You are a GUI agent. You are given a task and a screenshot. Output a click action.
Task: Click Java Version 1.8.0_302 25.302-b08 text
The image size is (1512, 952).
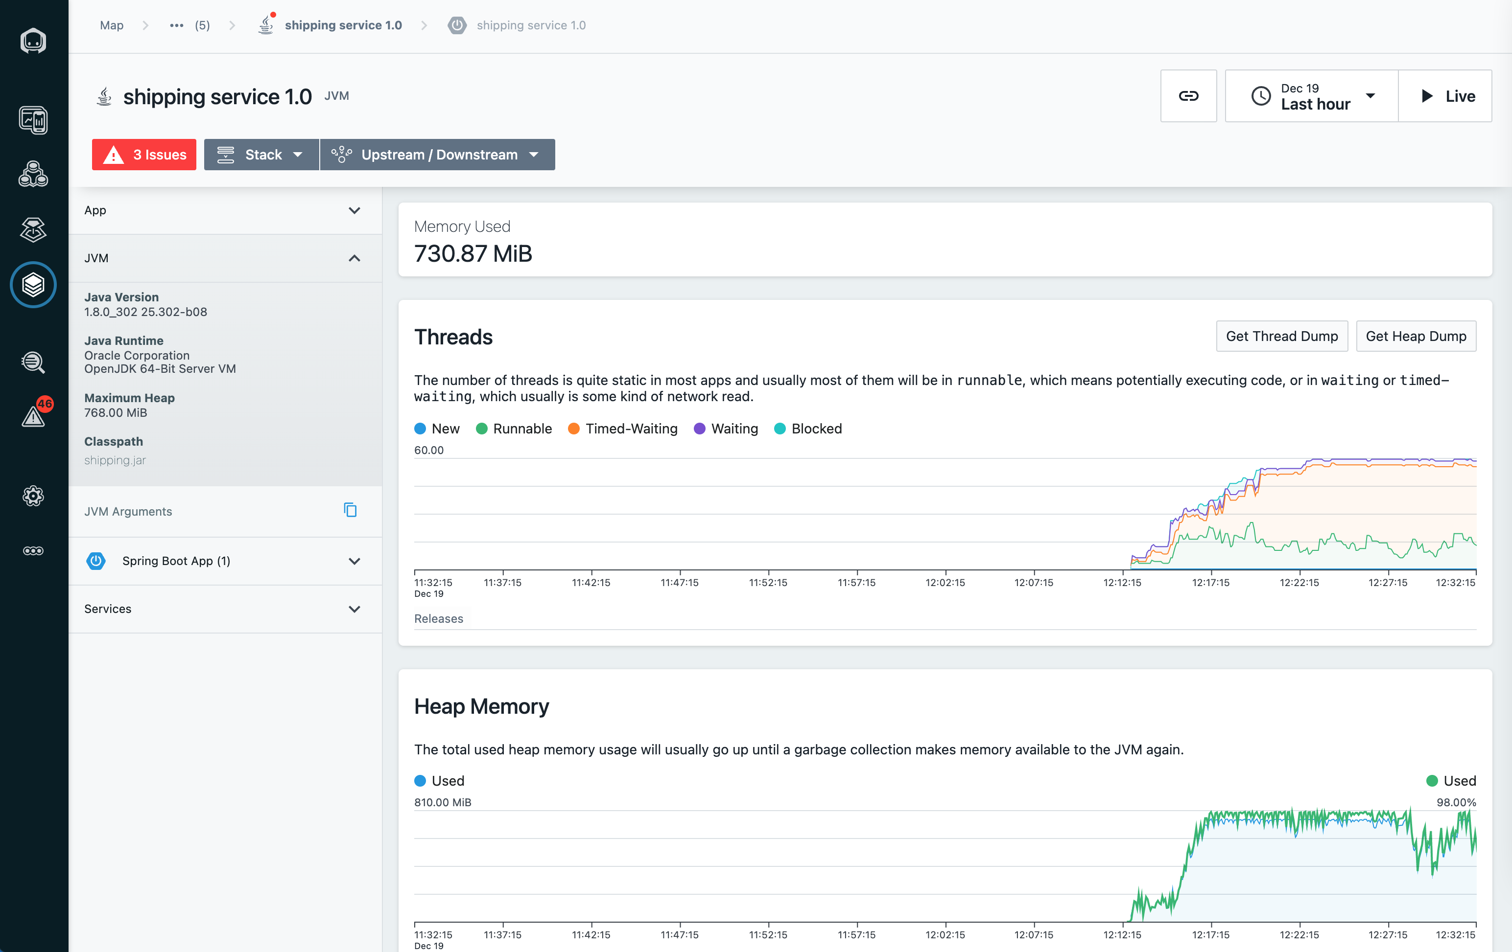pyautogui.click(x=146, y=311)
